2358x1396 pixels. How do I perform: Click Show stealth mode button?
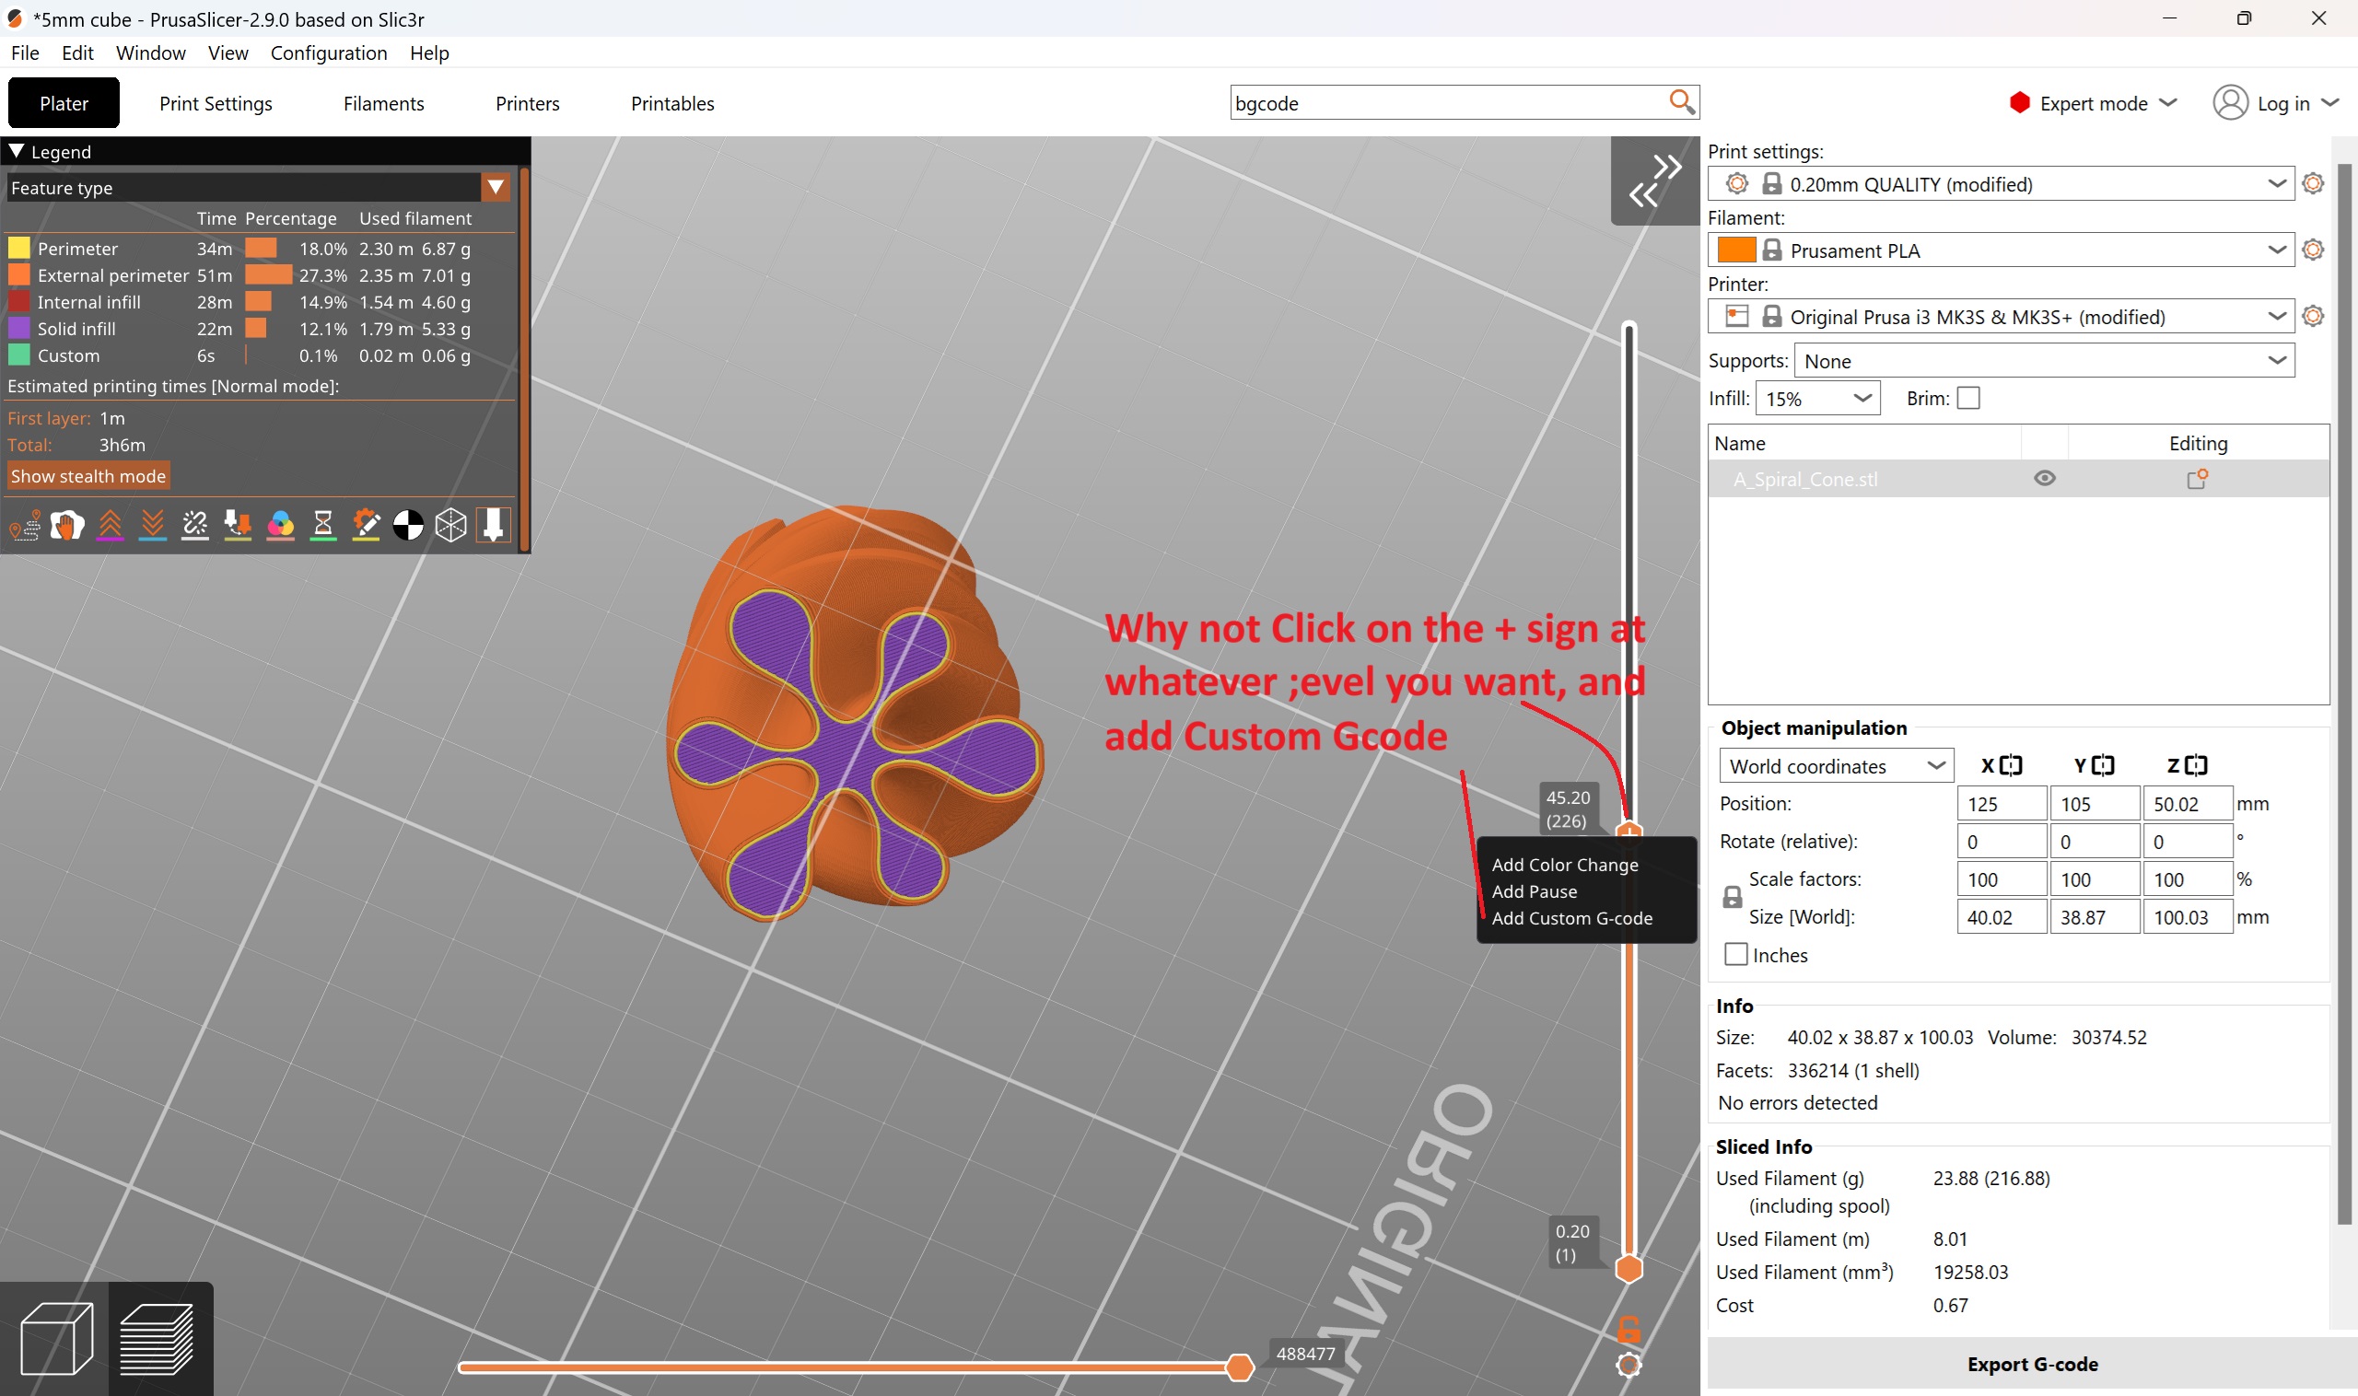(88, 476)
